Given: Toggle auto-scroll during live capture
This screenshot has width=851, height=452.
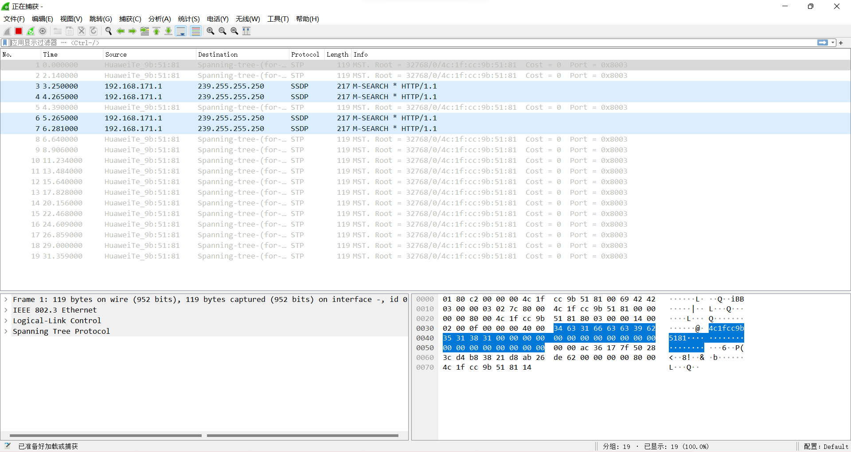Looking at the screenshot, I should pos(181,31).
